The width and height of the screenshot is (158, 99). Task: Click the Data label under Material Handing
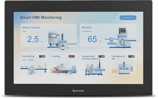[24, 31]
